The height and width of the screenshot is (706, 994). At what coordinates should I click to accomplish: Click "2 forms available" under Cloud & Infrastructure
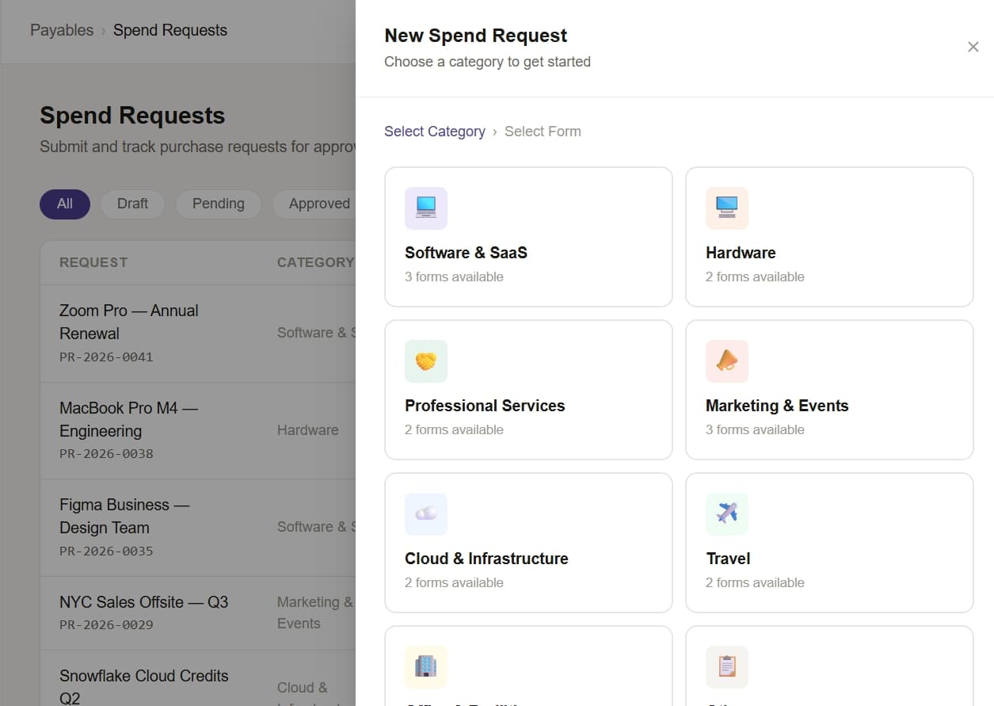(454, 582)
